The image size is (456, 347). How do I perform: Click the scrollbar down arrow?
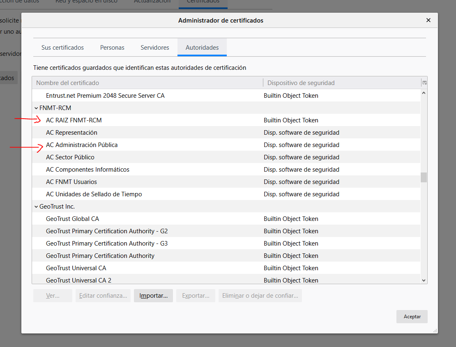[x=424, y=280]
